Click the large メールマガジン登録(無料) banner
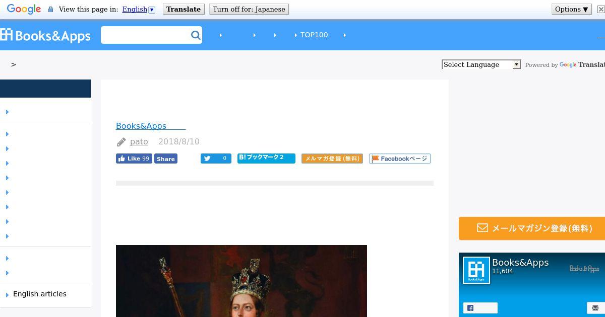 click(532, 228)
